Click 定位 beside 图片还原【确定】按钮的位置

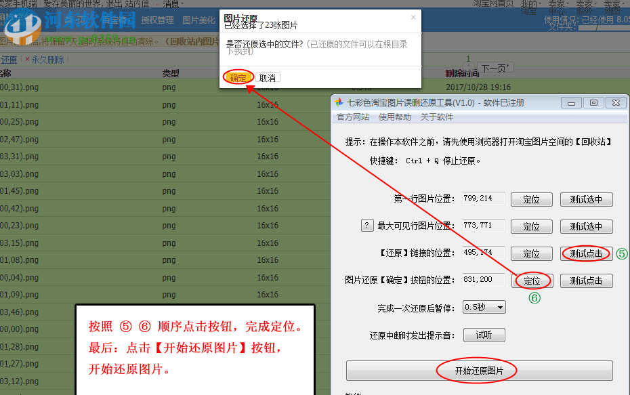tap(532, 280)
